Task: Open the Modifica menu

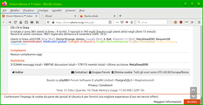Action: 15,11
